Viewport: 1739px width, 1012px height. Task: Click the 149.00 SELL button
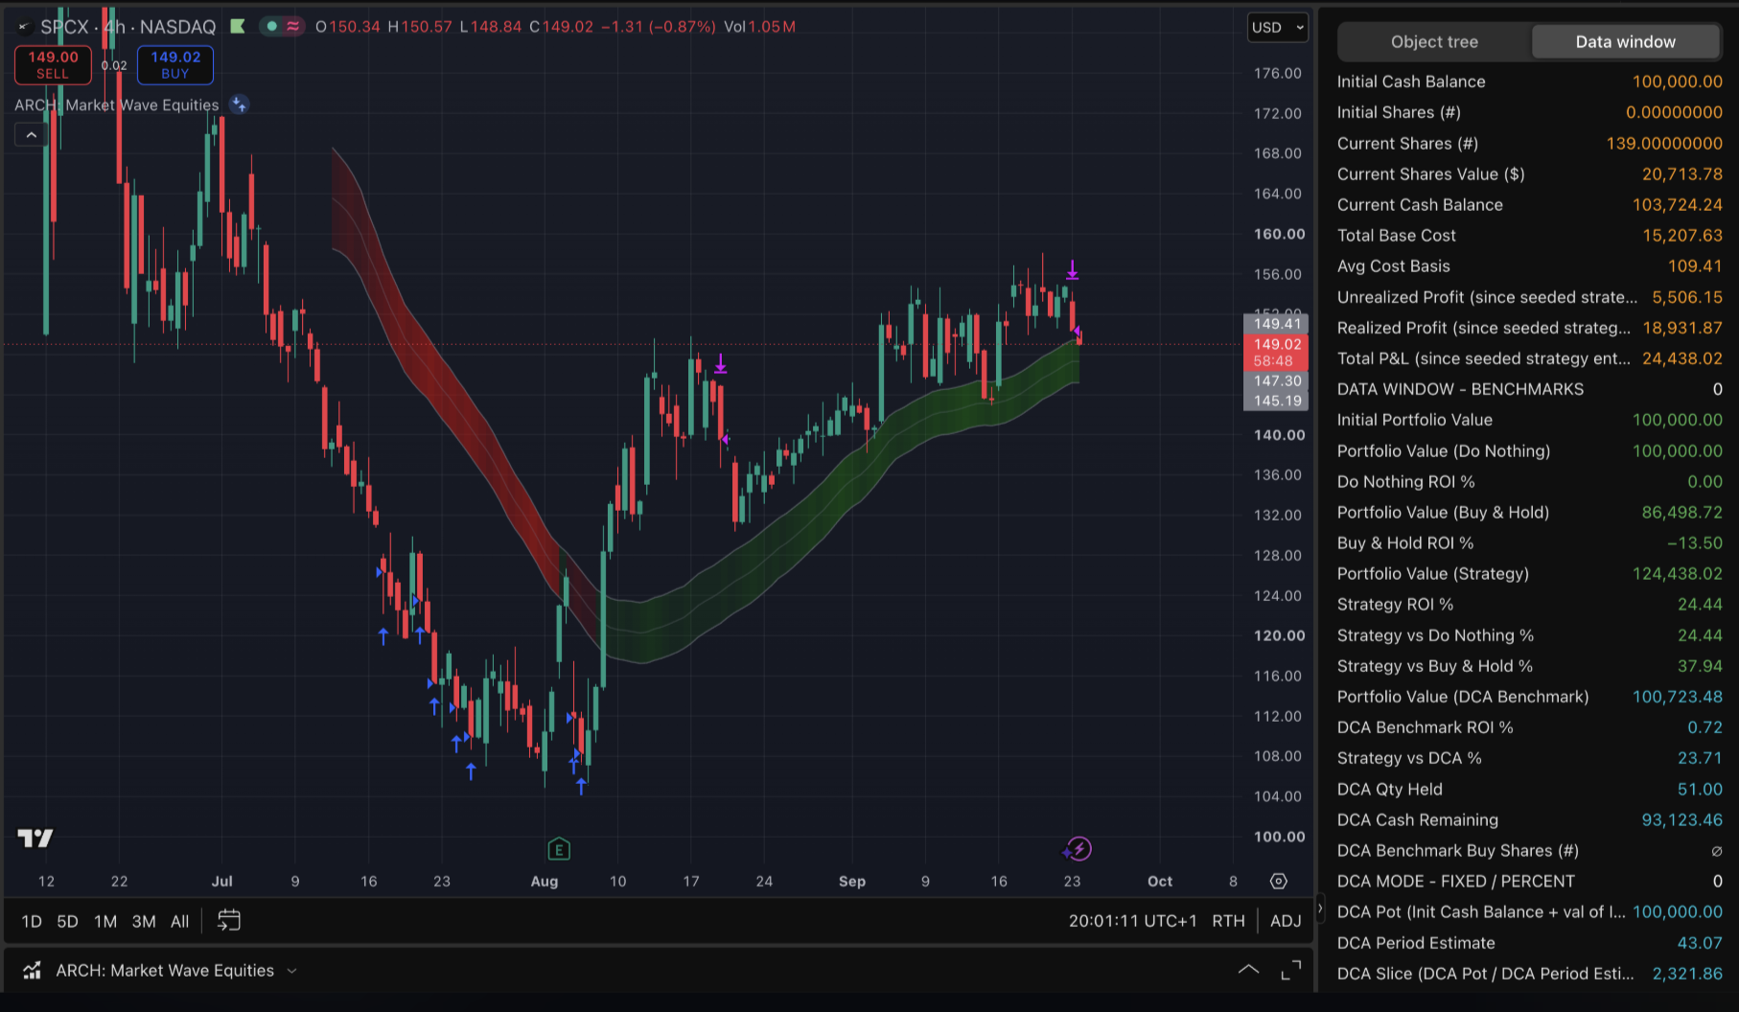(53, 64)
